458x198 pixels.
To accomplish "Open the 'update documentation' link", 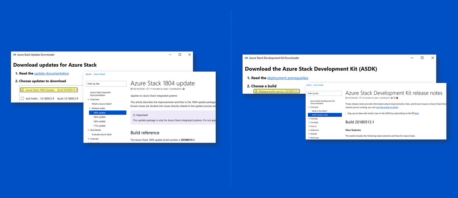I will click(x=52, y=73).
